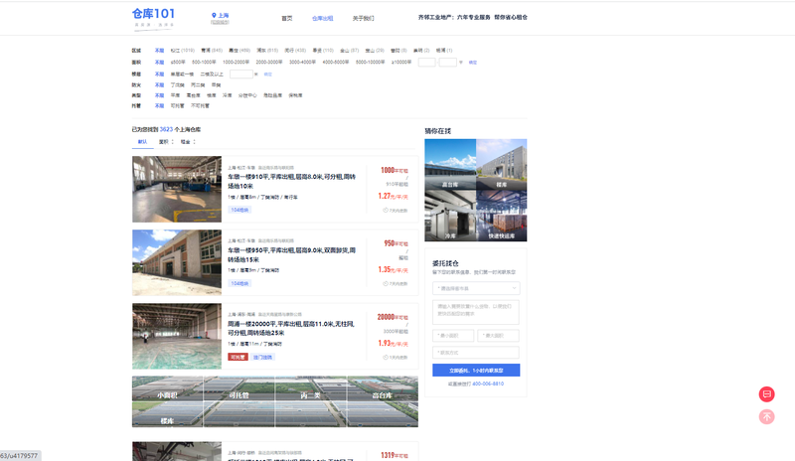The image size is (795, 461).
Task: Select area filter 6000-10000平
Action: click(370, 62)
